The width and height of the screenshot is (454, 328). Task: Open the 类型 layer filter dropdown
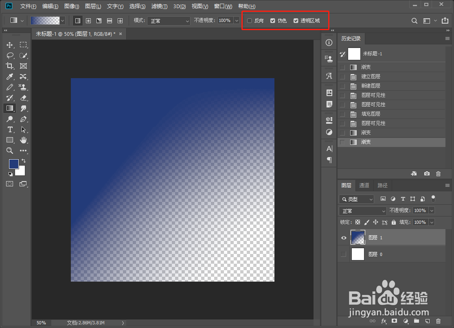pyautogui.click(x=356, y=199)
